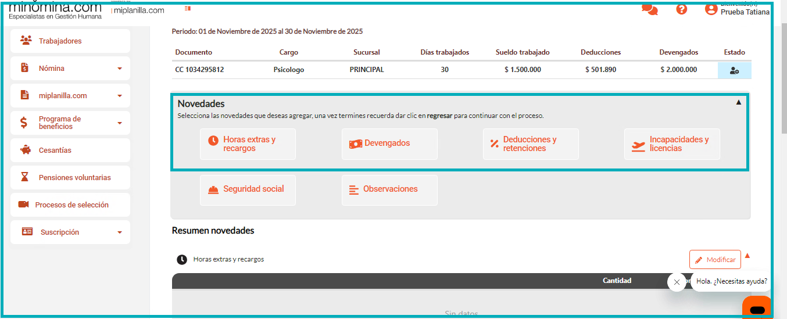Collapse the Novedades panel triangle
This screenshot has width=787, height=319.
[x=739, y=102]
